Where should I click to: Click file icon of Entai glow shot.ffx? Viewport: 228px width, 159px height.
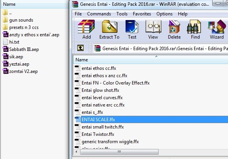point(78,90)
